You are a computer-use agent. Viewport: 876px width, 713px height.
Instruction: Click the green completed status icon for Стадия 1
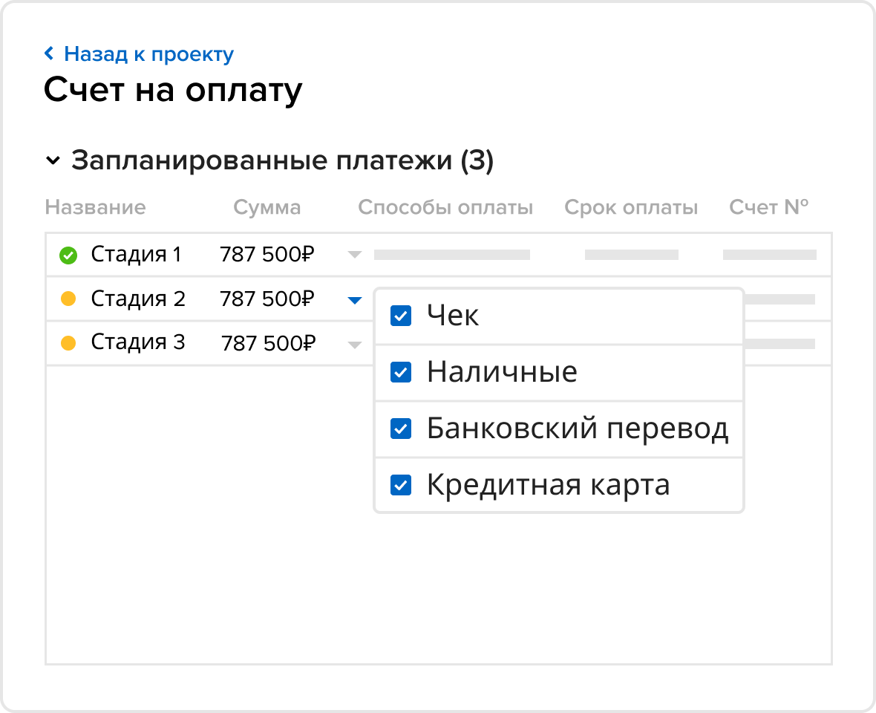click(x=68, y=255)
